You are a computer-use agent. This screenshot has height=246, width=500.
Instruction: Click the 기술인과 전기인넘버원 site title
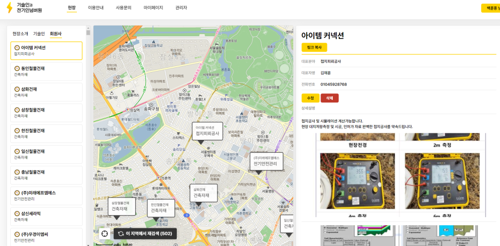(x=29, y=7)
